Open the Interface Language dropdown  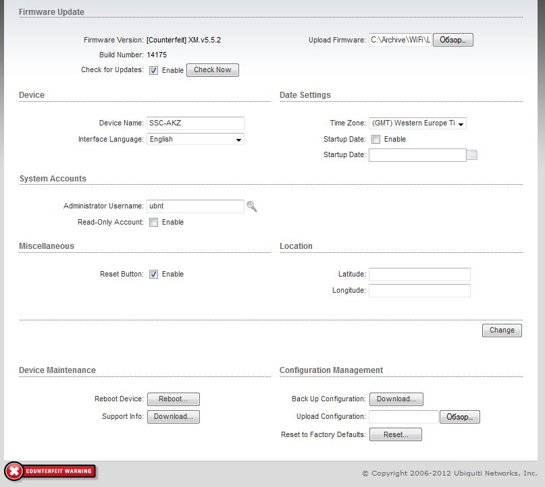point(195,140)
